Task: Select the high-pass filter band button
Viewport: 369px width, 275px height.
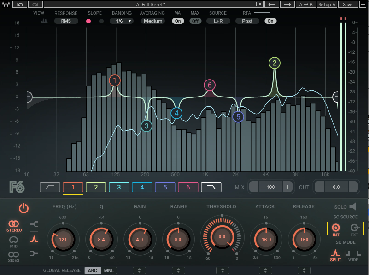Action: (50, 187)
